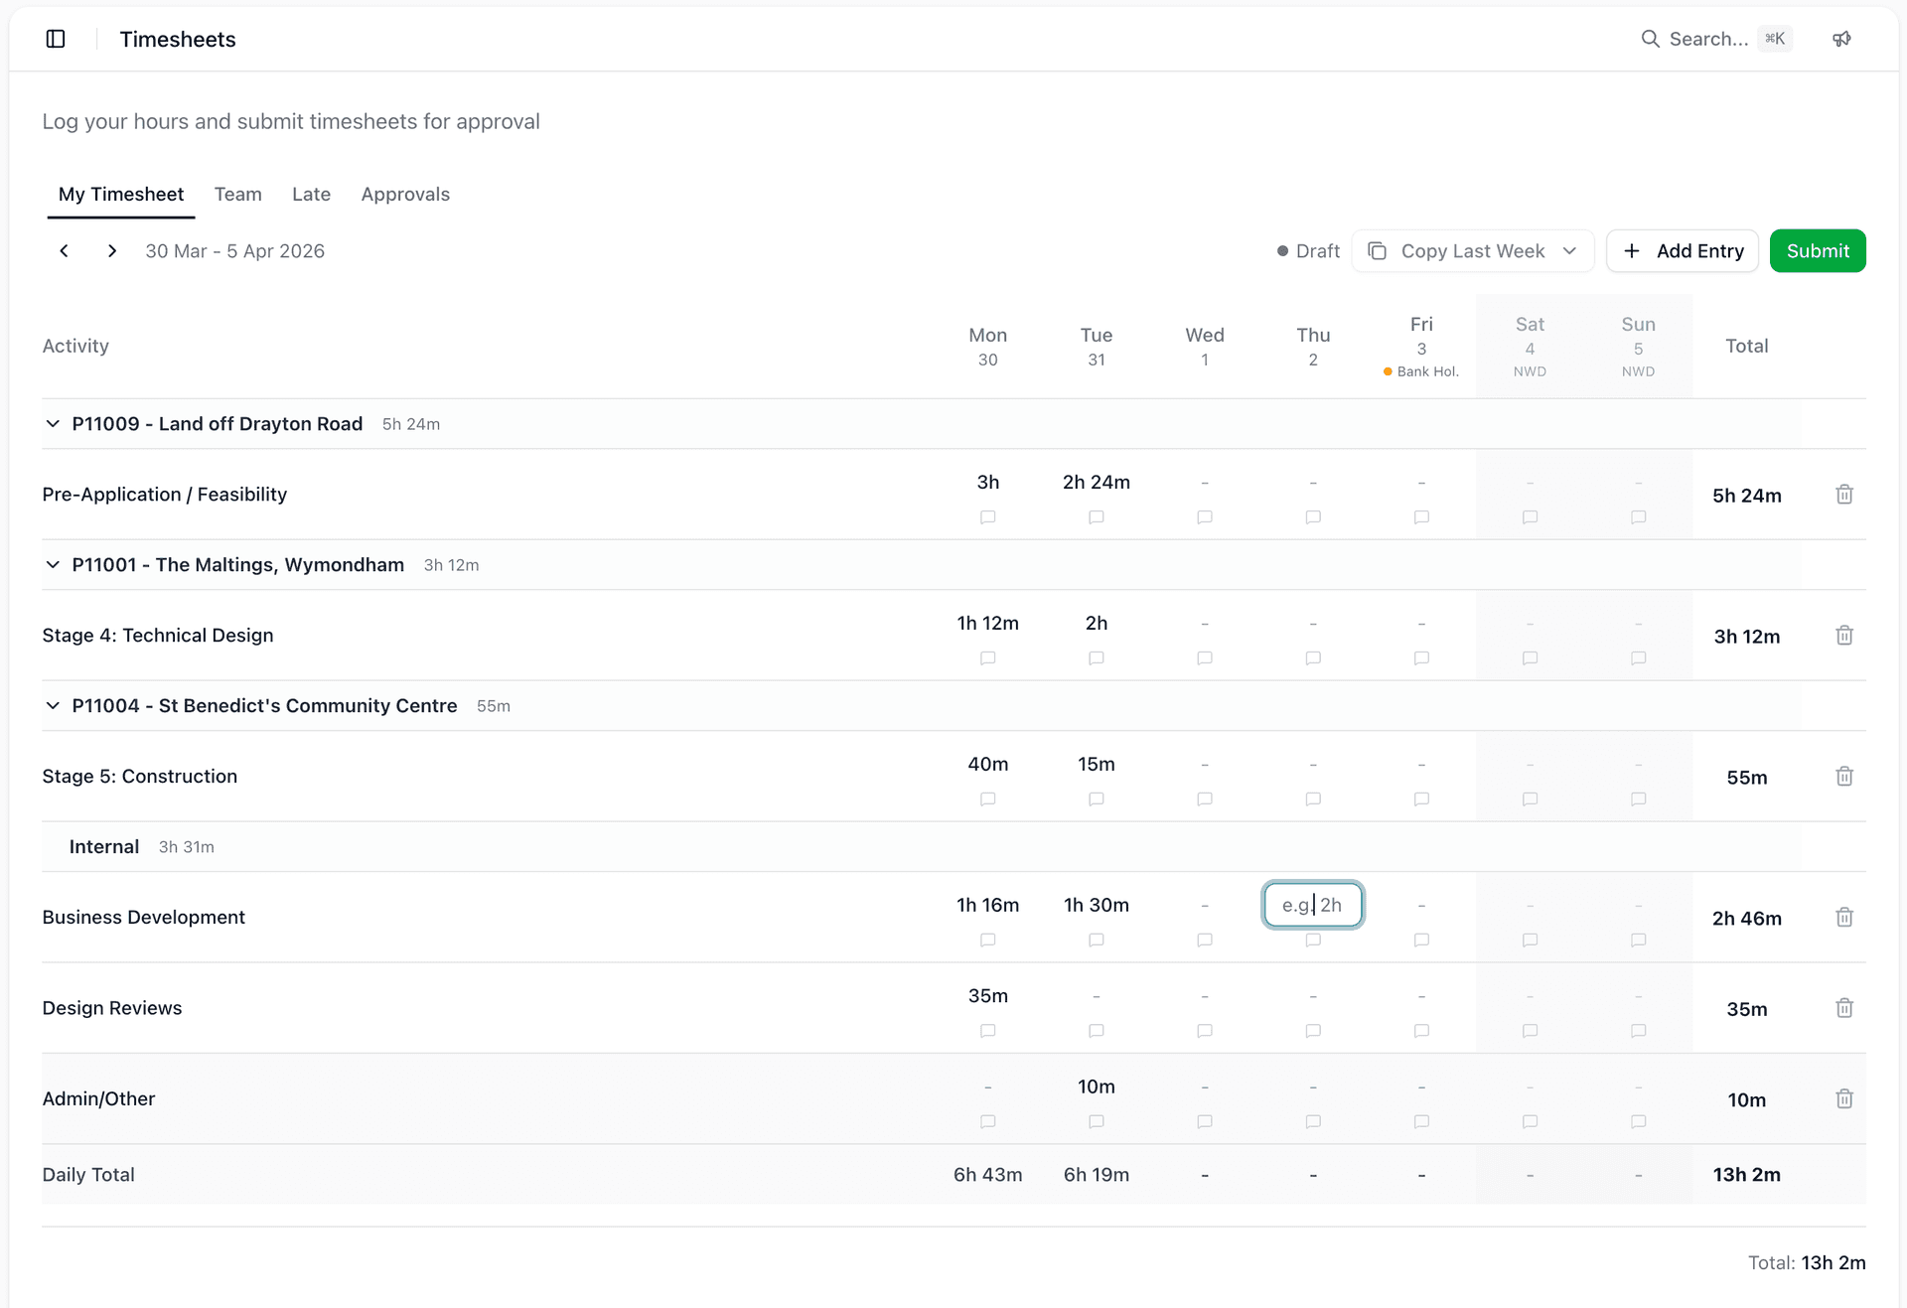Go to the next week
Screen dimensions: 1907x1308
[112, 251]
